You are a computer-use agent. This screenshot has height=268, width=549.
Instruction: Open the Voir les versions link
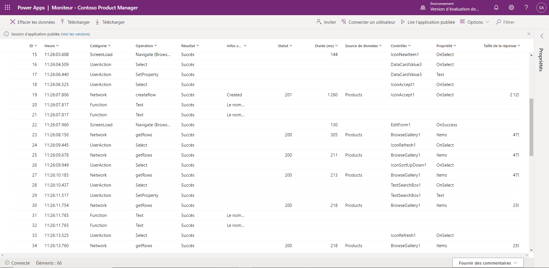75,34
